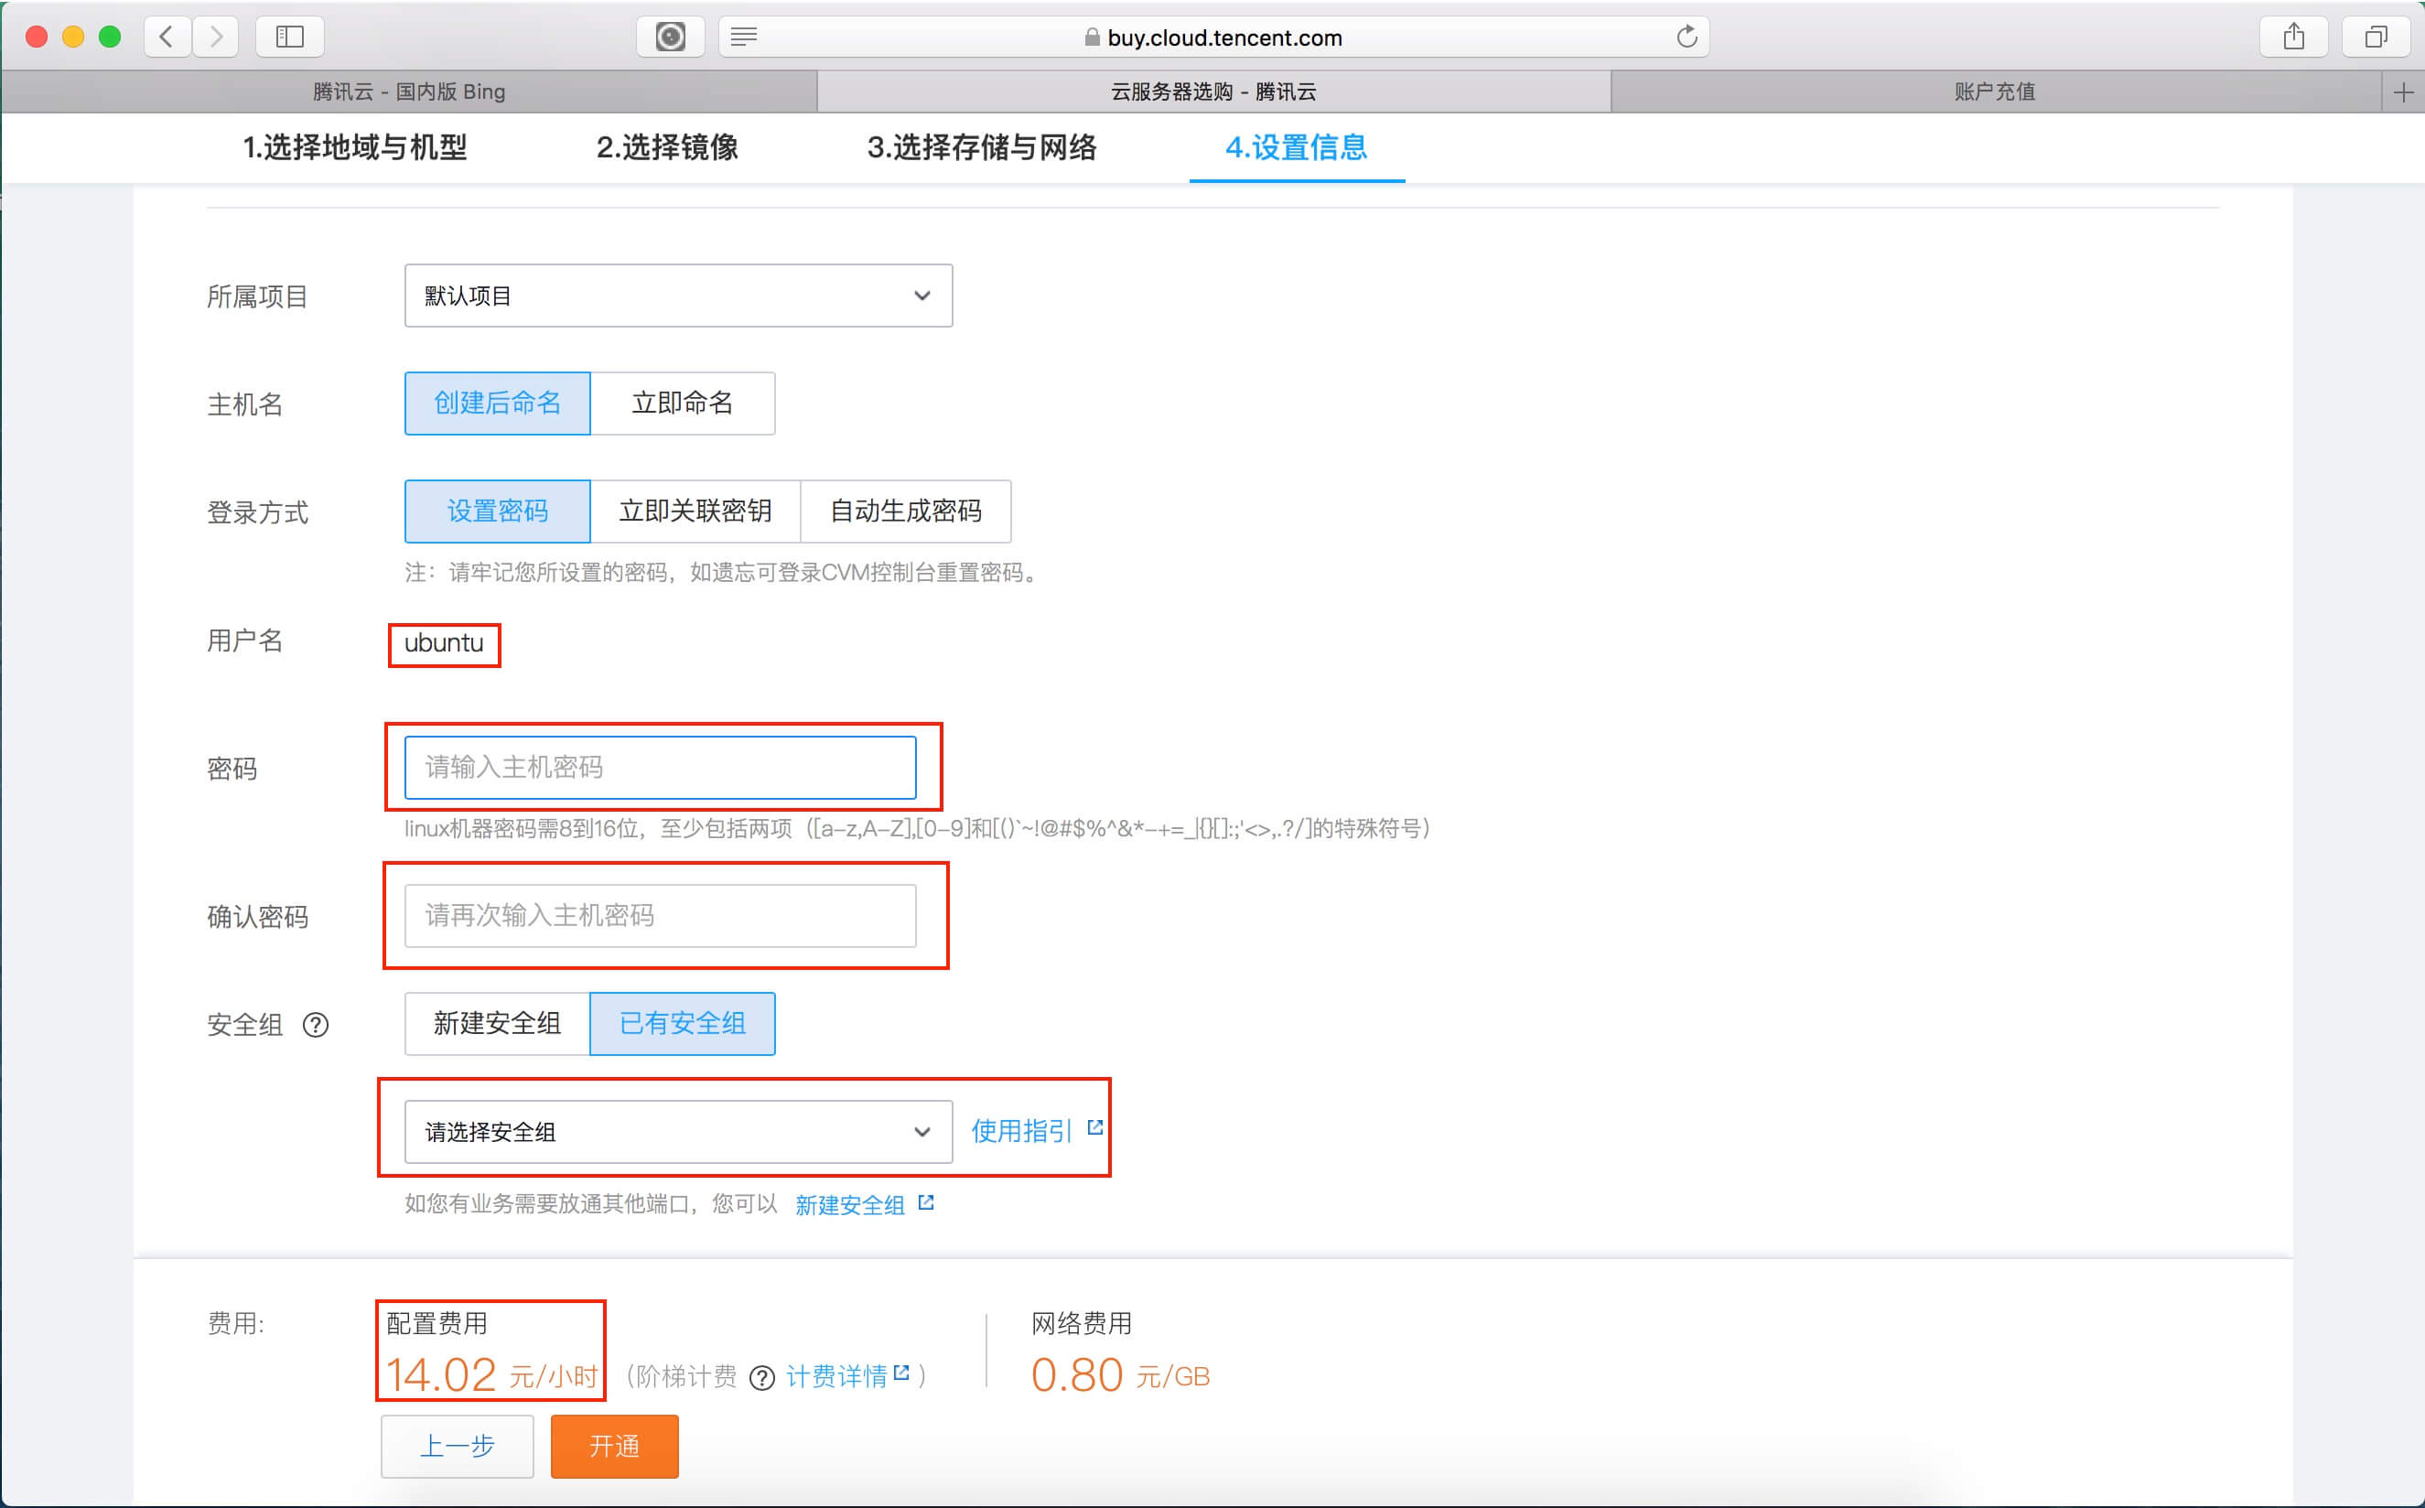
Task: Click the Safari back navigation arrow
Action: (x=167, y=37)
